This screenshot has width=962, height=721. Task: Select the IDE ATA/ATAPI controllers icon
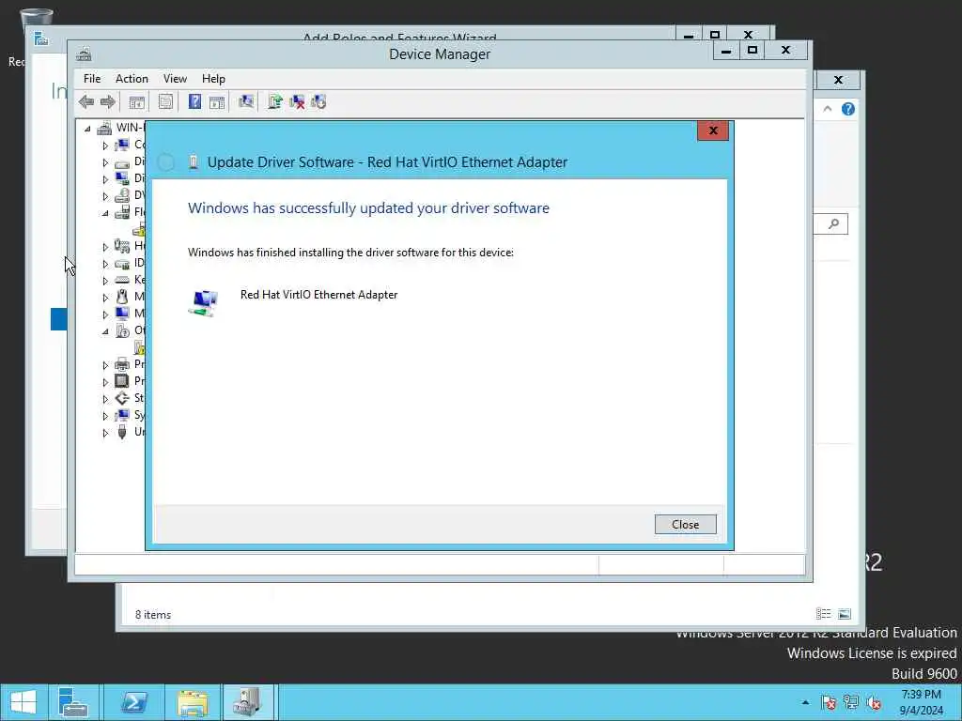pyautogui.click(x=122, y=264)
